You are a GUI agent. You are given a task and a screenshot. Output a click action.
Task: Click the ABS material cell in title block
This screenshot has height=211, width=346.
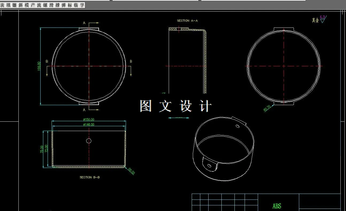click(x=277, y=206)
